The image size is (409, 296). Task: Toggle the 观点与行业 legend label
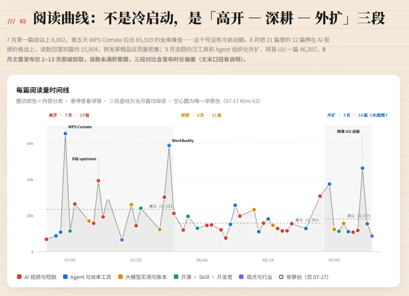pos(259,277)
